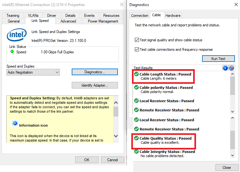Click the graph icon in Test Results header
Viewport: 240px width, 172px height.
tap(231, 68)
